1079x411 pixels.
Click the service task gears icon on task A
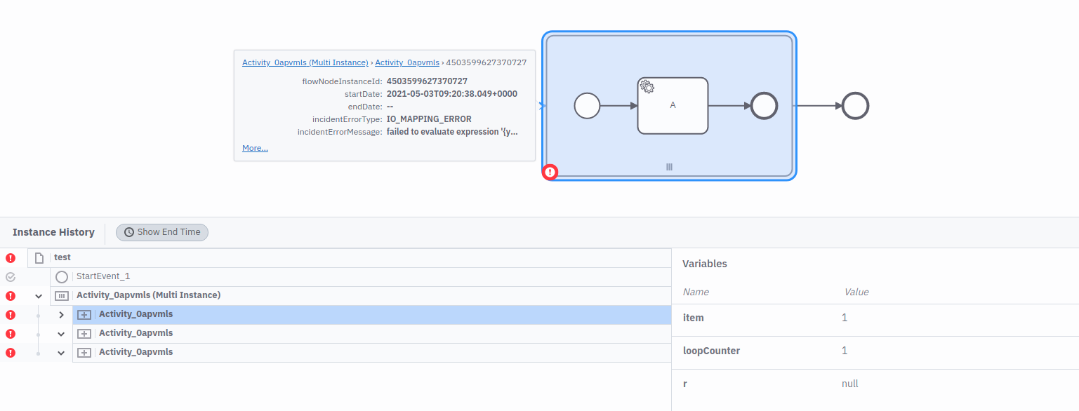point(647,87)
